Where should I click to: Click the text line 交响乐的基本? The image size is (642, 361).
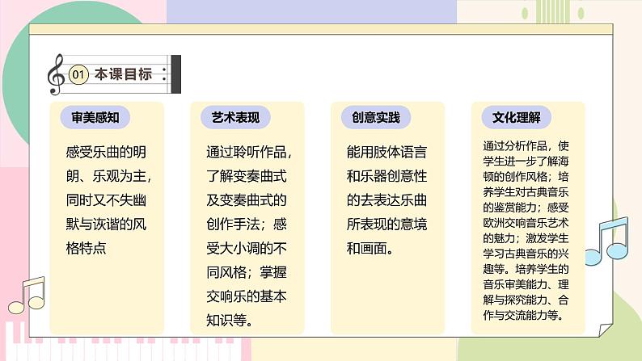(x=247, y=296)
